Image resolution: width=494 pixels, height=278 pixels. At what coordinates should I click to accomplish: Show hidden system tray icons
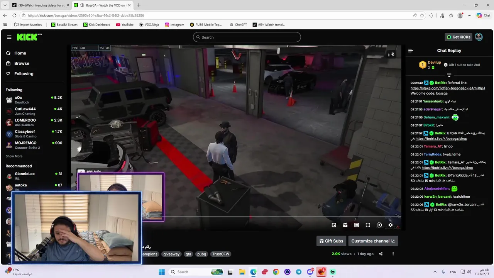(435, 272)
